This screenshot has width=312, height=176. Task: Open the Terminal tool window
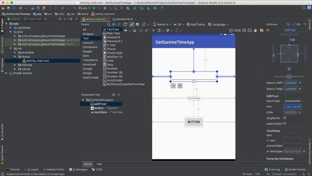click(13, 170)
